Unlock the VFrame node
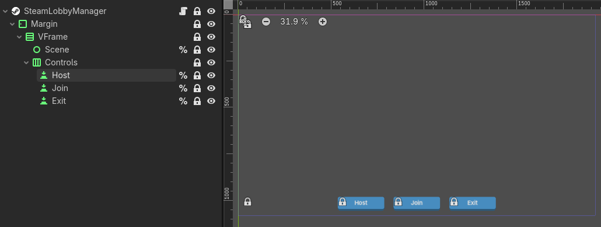This screenshot has height=227, width=601. tap(197, 37)
